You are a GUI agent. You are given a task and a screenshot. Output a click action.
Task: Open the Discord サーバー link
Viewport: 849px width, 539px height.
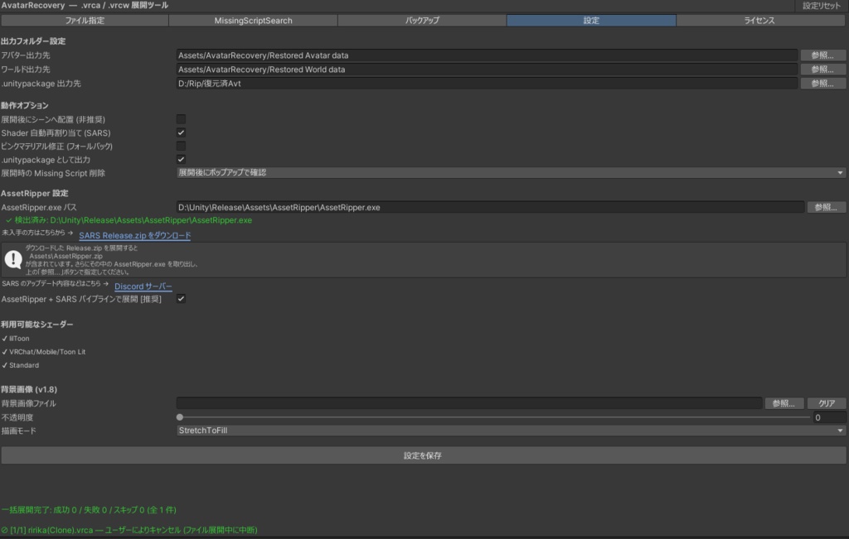pyautogui.click(x=143, y=286)
